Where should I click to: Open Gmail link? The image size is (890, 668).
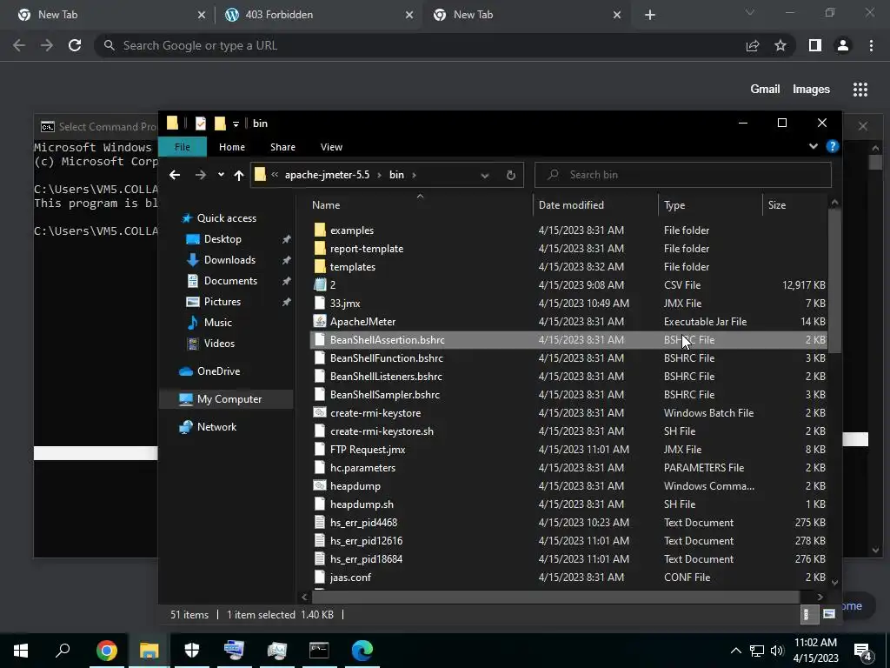point(765,90)
